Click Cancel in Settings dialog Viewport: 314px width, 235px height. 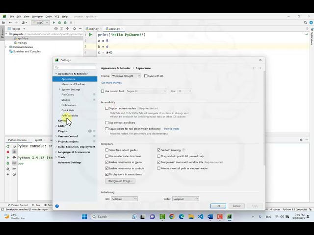[236, 206]
